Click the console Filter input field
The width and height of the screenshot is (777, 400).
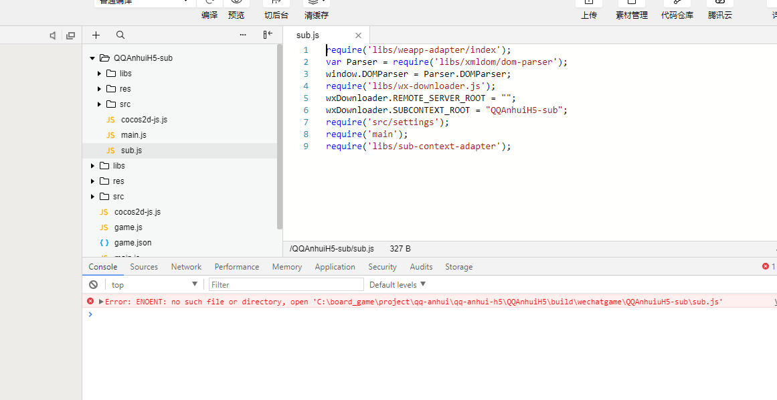coord(286,284)
